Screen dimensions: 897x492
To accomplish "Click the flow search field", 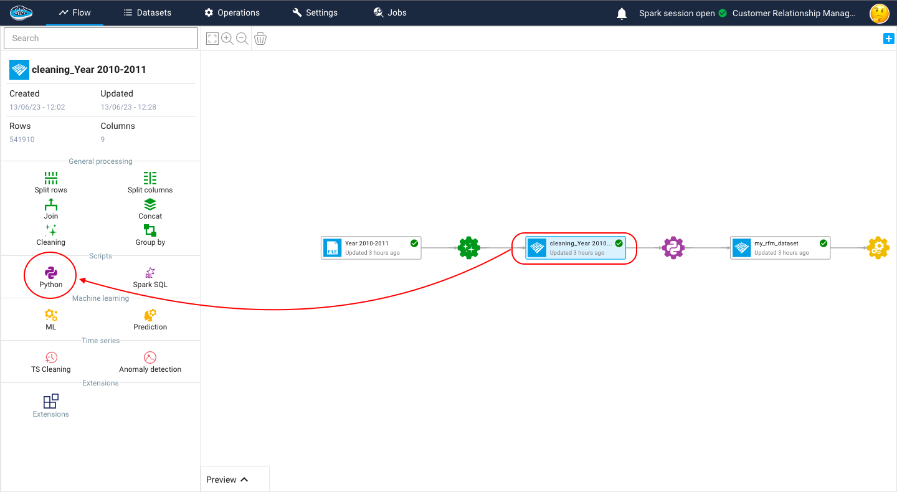I will point(100,38).
